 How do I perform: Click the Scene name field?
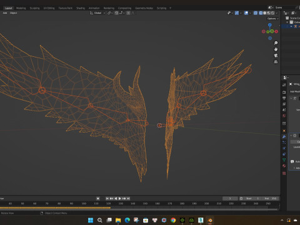(x=284, y=7)
